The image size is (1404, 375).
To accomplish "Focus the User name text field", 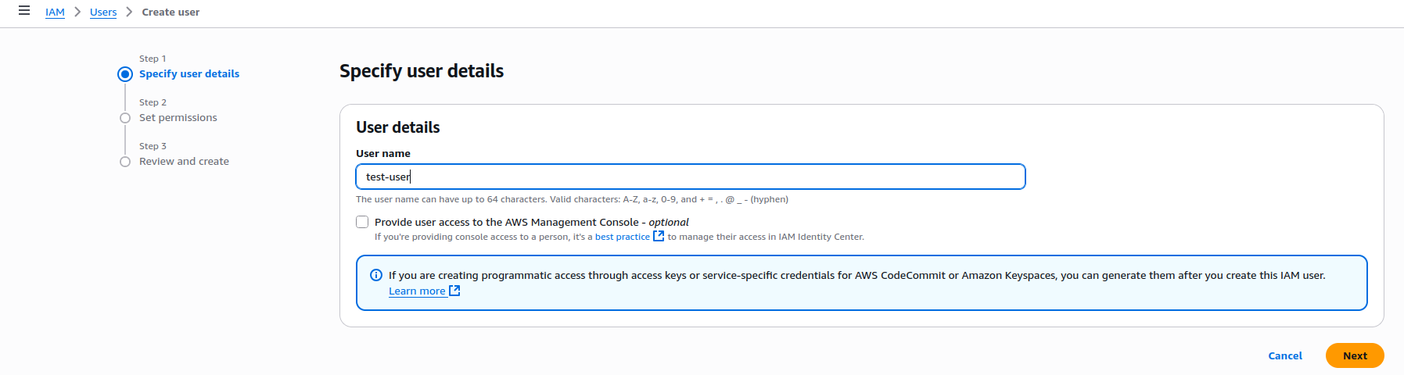I will pos(690,177).
